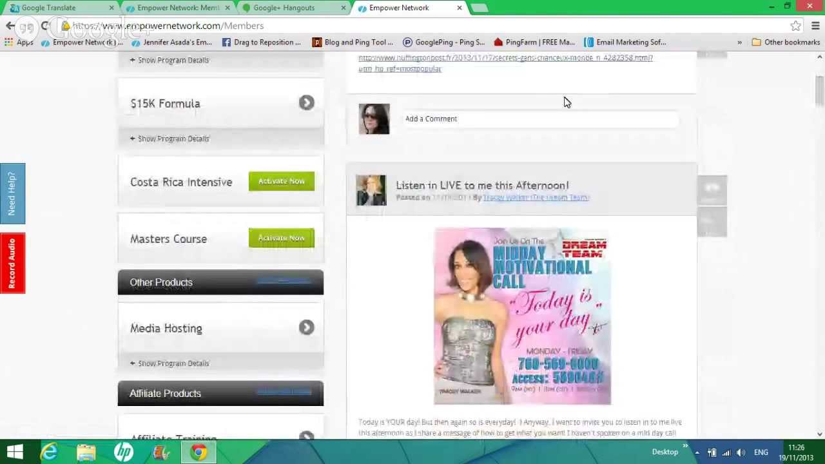Expand the Desktop toolbar » chevron on taskbar
Viewport: 825px width, 464px height.
tap(685, 445)
